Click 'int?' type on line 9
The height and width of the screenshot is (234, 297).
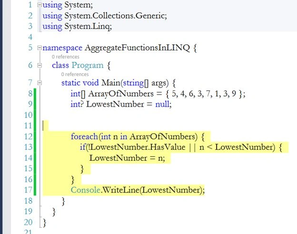pos(77,104)
